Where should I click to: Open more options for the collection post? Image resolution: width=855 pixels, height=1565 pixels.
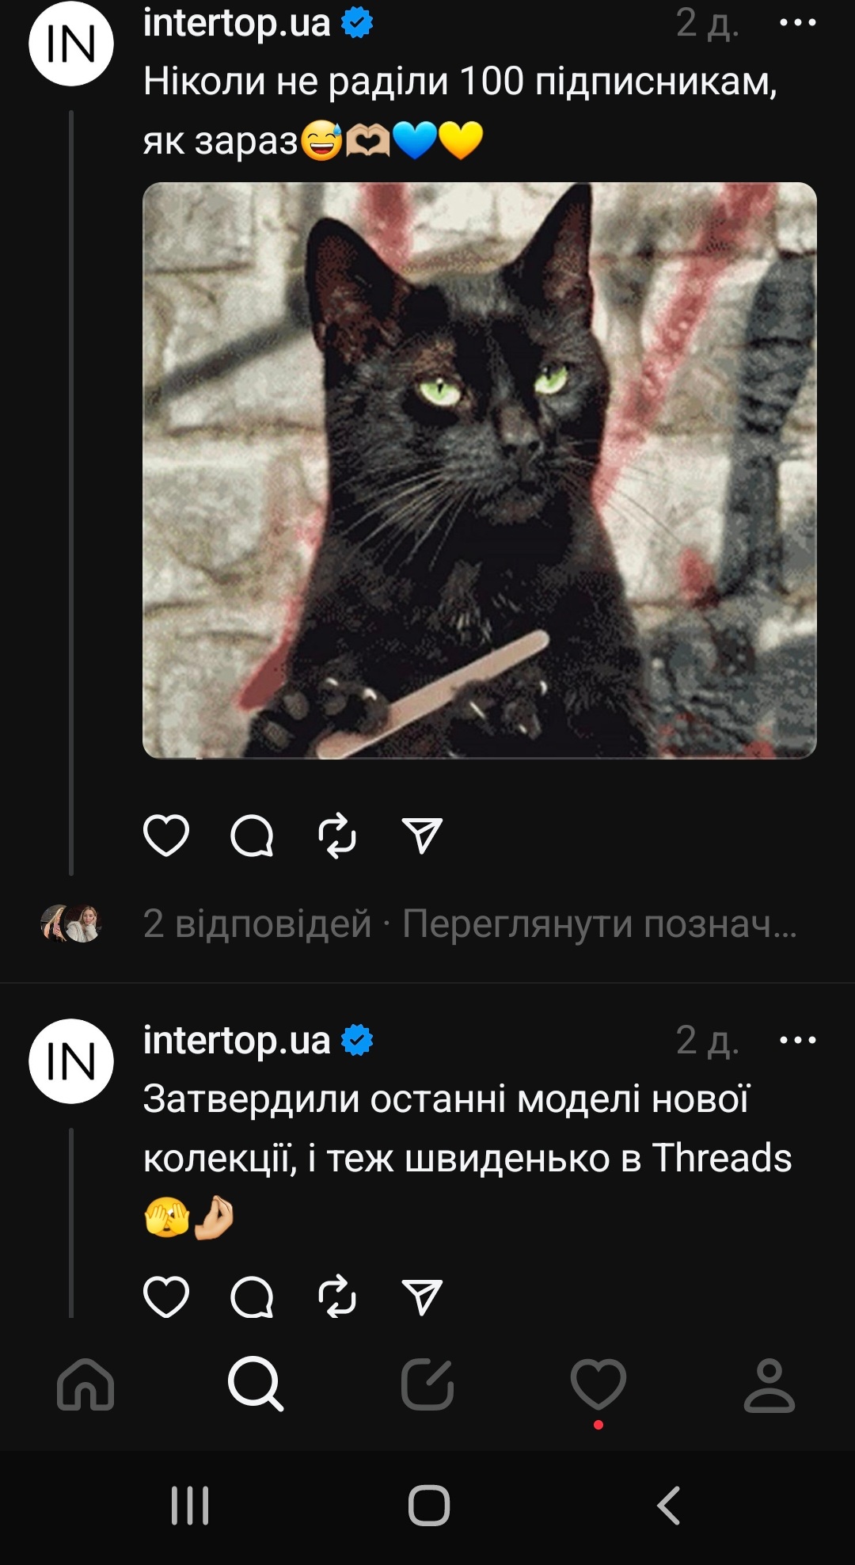coord(798,1040)
